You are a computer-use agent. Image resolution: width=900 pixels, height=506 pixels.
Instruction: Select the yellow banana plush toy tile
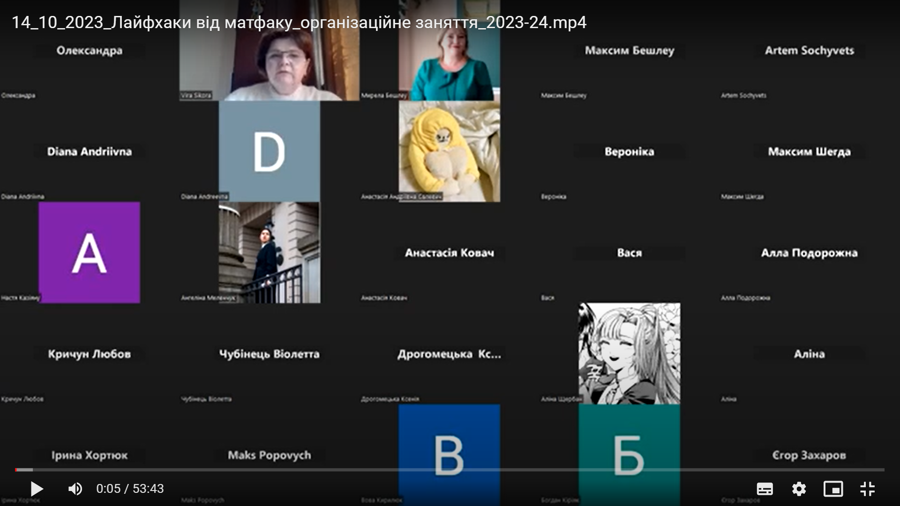[x=449, y=151]
